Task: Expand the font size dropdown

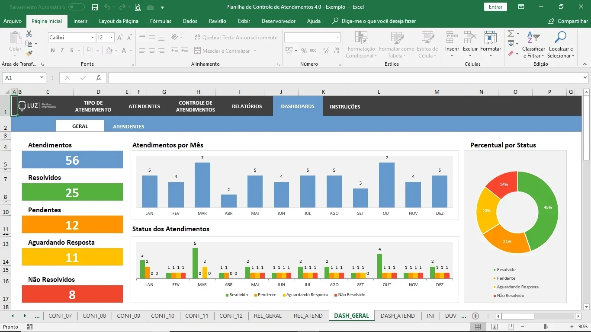Action: (x=111, y=38)
